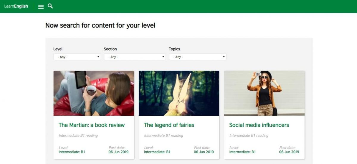Open "The Martian: a book review" link

pos(92,125)
